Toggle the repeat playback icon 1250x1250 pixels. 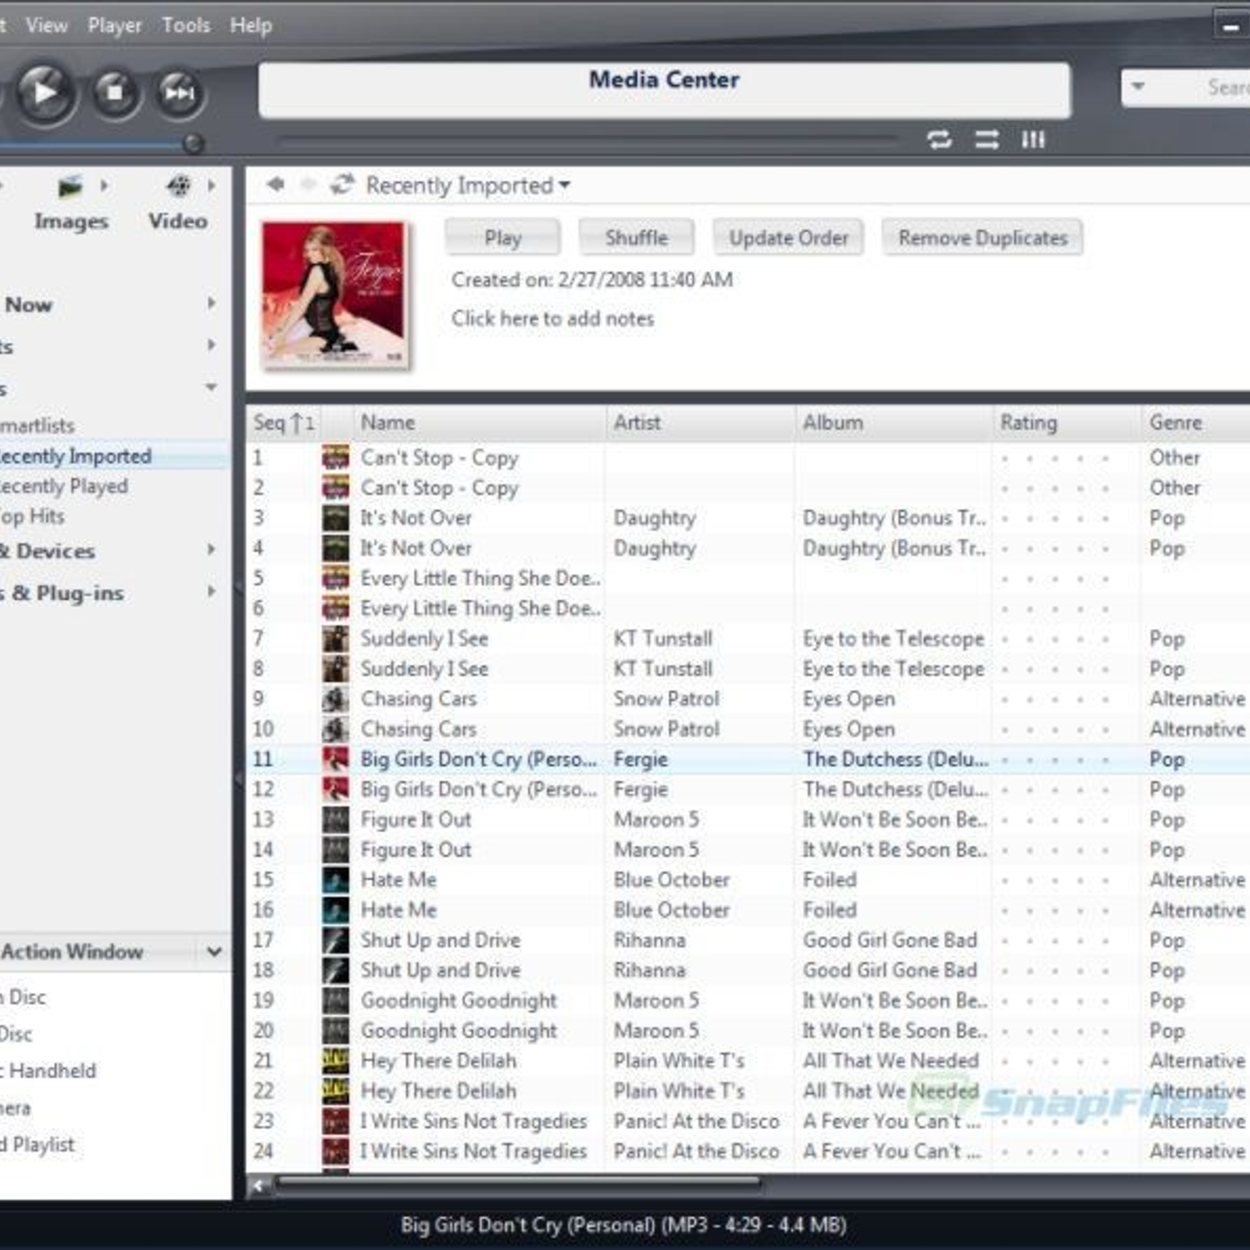939,140
